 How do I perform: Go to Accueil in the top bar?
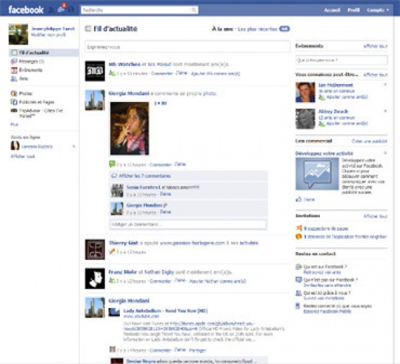pyautogui.click(x=332, y=10)
